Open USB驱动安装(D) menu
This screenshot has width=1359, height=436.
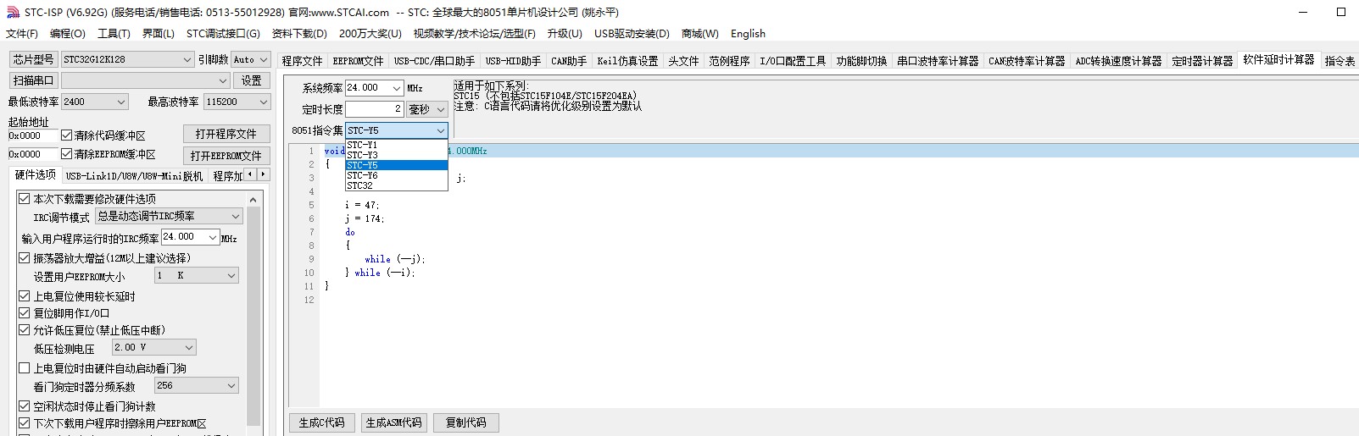click(632, 34)
